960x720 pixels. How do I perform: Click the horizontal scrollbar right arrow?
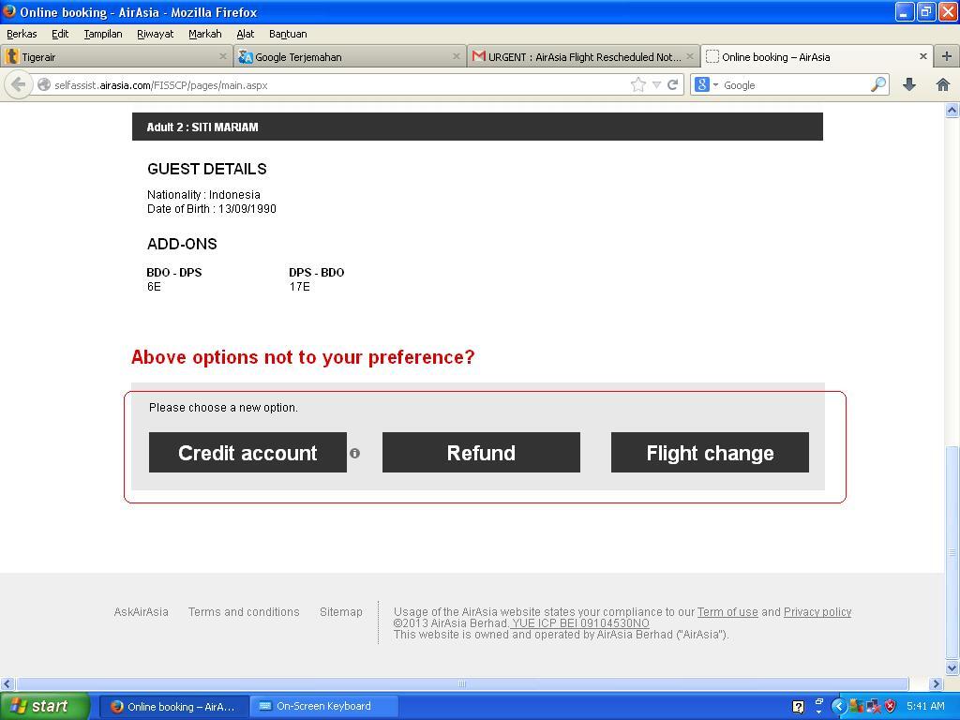click(936, 683)
